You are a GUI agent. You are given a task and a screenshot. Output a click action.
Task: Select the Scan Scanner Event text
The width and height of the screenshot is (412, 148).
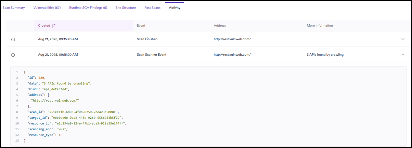pos(152,55)
